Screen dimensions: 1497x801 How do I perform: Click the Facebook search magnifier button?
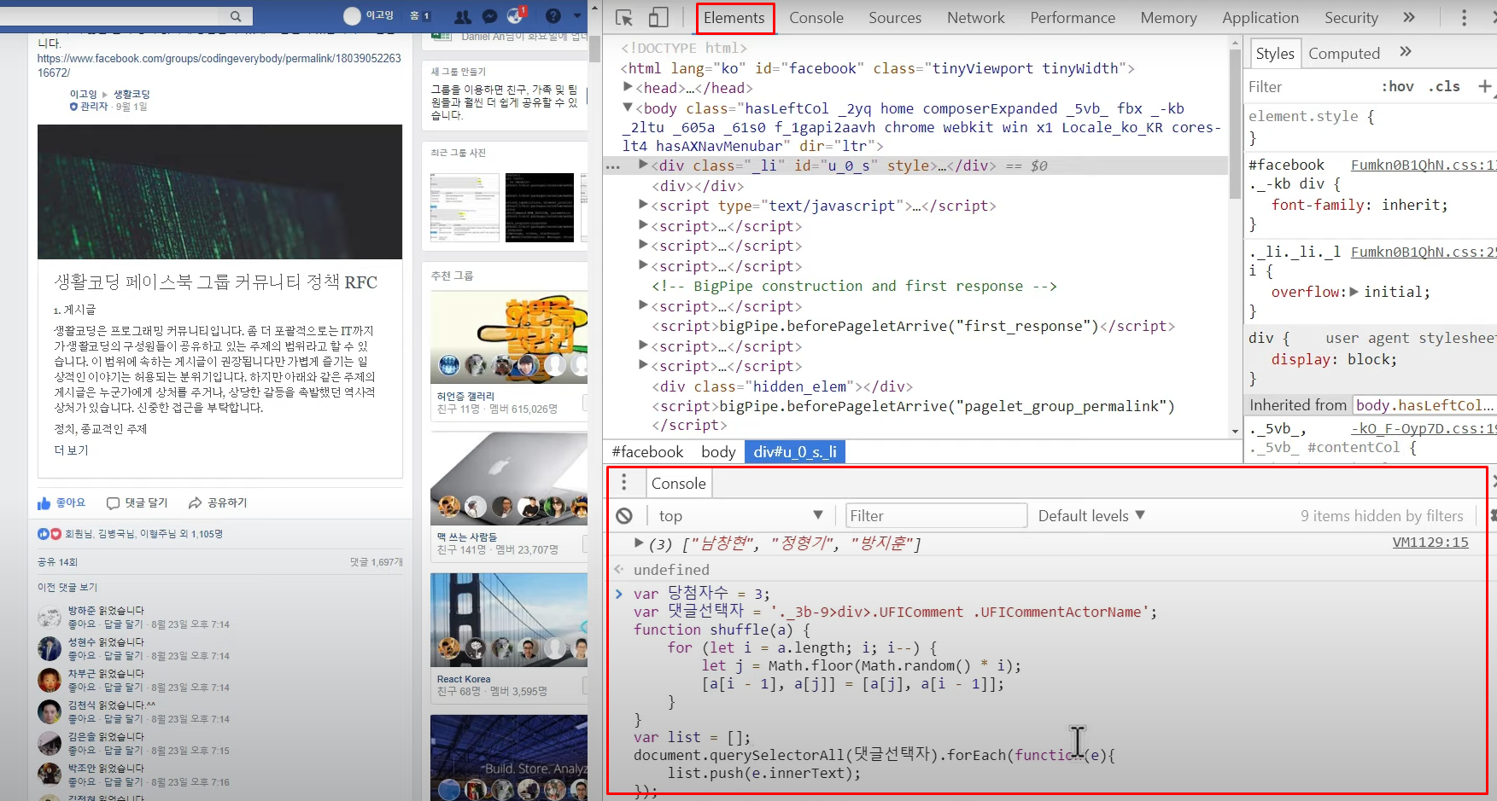tap(236, 16)
